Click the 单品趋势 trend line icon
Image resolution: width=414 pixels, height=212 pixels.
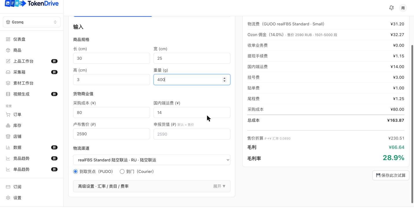coord(8,169)
